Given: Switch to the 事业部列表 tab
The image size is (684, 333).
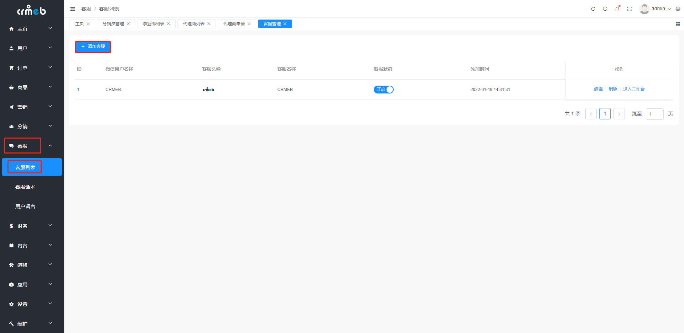Looking at the screenshot, I should [x=154, y=24].
